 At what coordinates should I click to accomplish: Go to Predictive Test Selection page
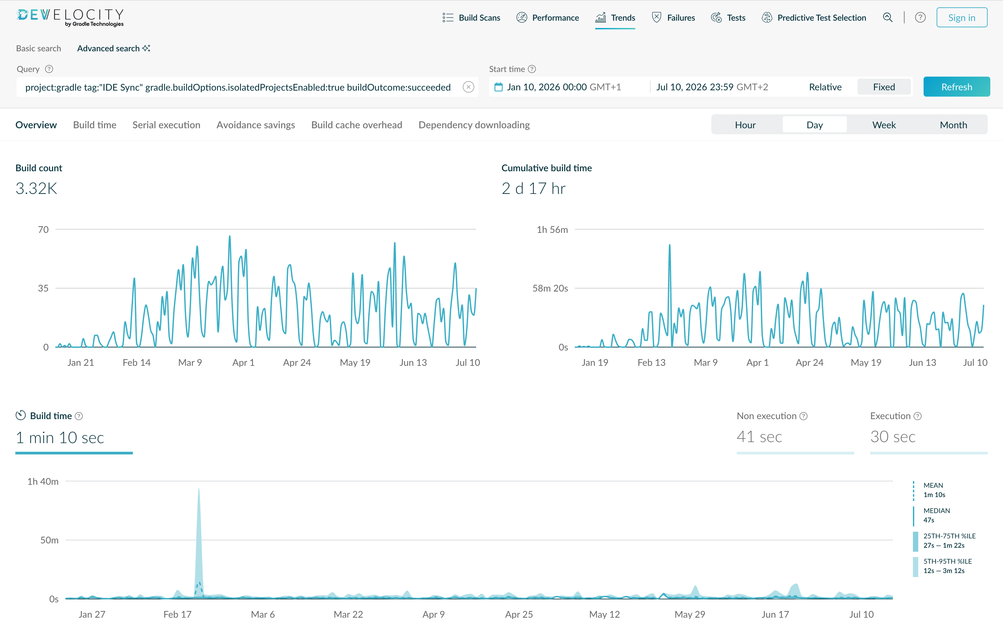click(x=814, y=17)
